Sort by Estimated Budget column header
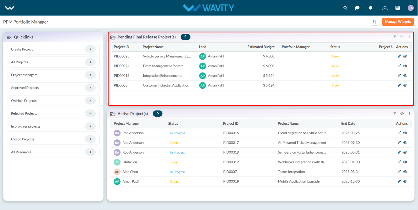 pyautogui.click(x=261, y=47)
